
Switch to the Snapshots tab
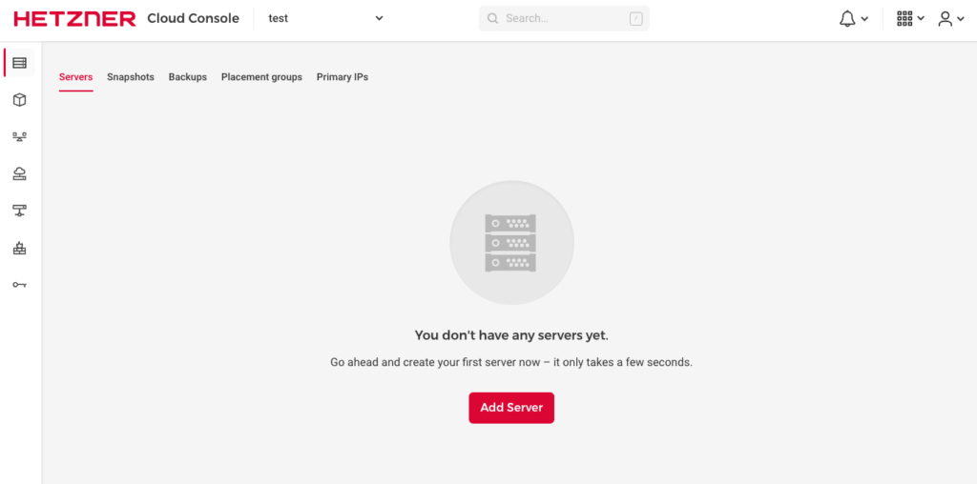pyautogui.click(x=131, y=77)
